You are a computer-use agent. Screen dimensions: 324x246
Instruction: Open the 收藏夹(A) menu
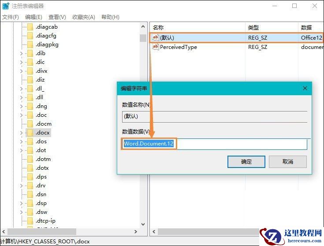pyautogui.click(x=83, y=17)
